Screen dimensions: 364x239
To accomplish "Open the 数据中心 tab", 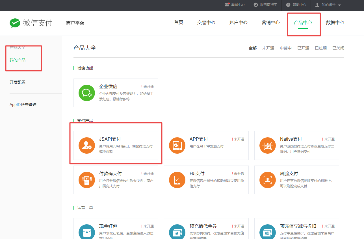I will pos(335,23).
